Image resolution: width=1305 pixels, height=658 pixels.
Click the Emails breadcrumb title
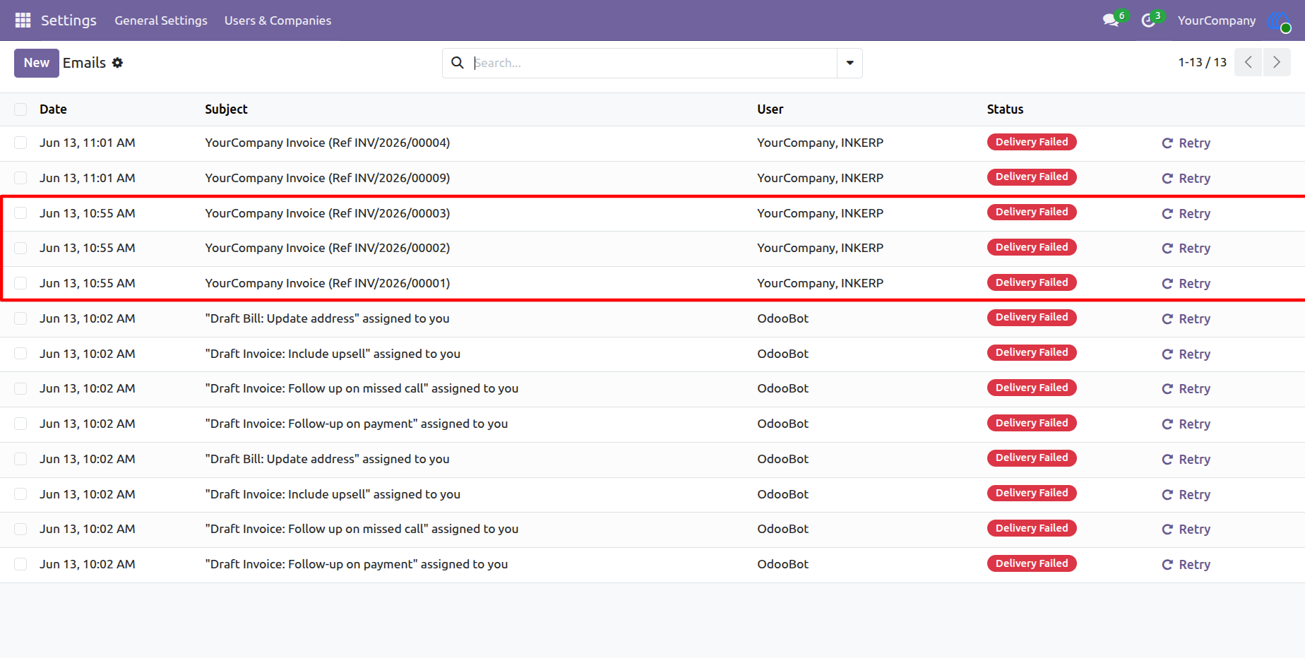click(84, 63)
